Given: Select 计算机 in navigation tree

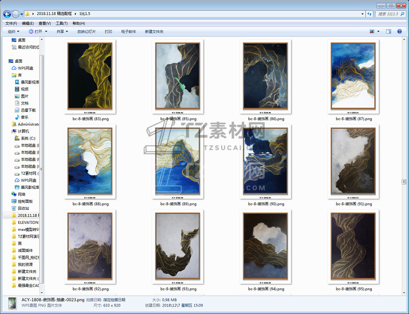Looking at the screenshot, I should pyautogui.click(x=20, y=131).
